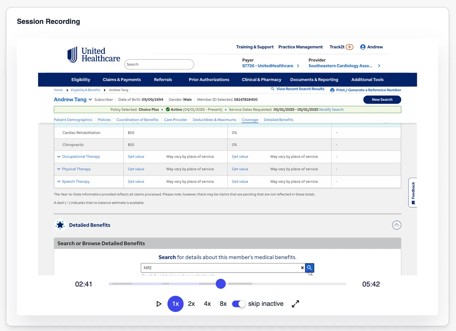Click the printer icon next to Print / Generate

pos(332,90)
